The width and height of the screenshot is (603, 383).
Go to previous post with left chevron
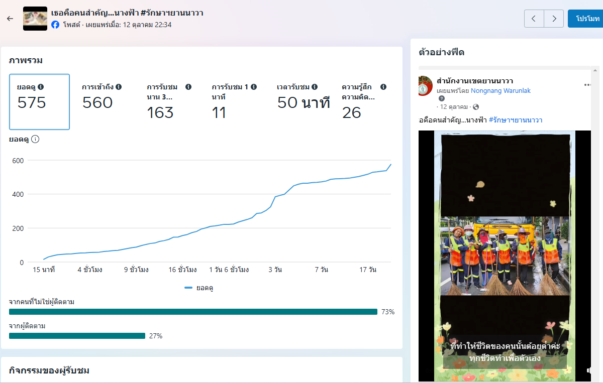point(534,19)
